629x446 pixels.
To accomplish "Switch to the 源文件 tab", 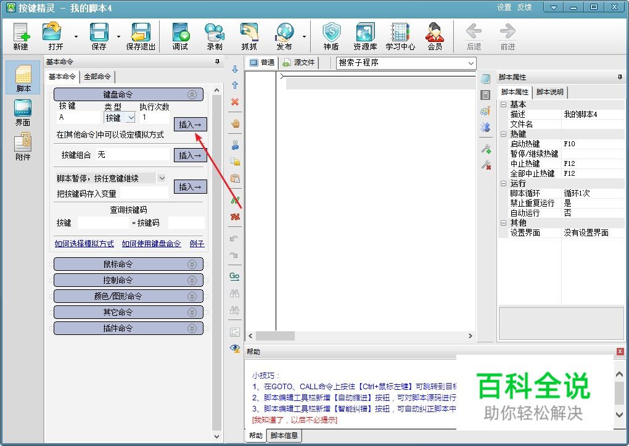I will coord(298,63).
